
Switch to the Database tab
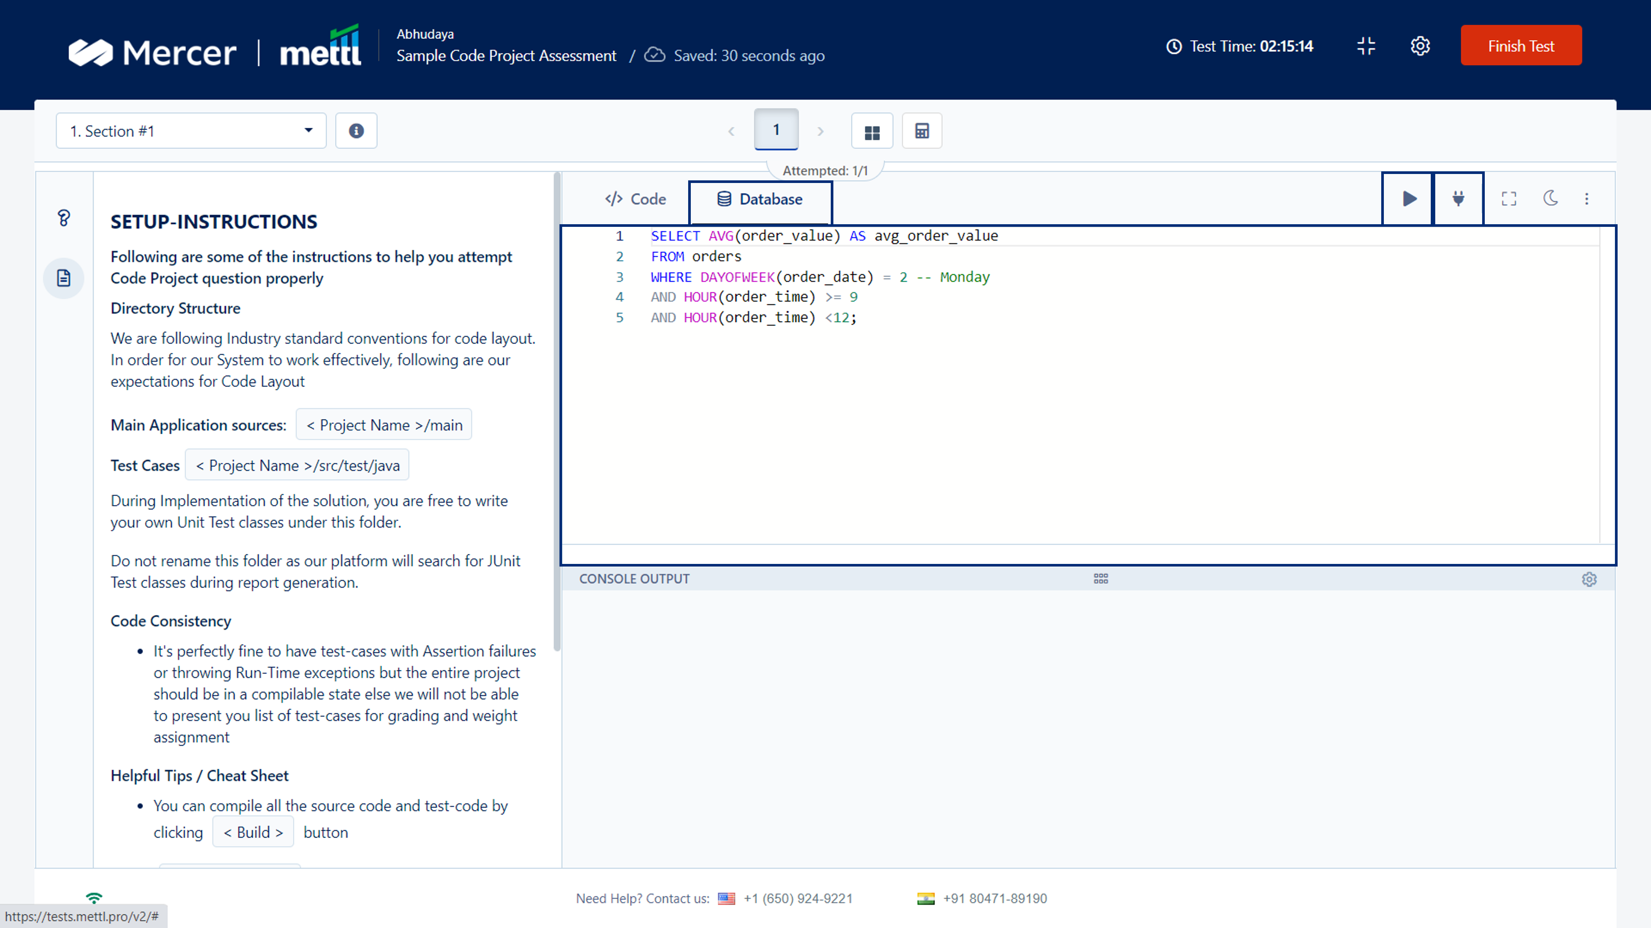[760, 199]
